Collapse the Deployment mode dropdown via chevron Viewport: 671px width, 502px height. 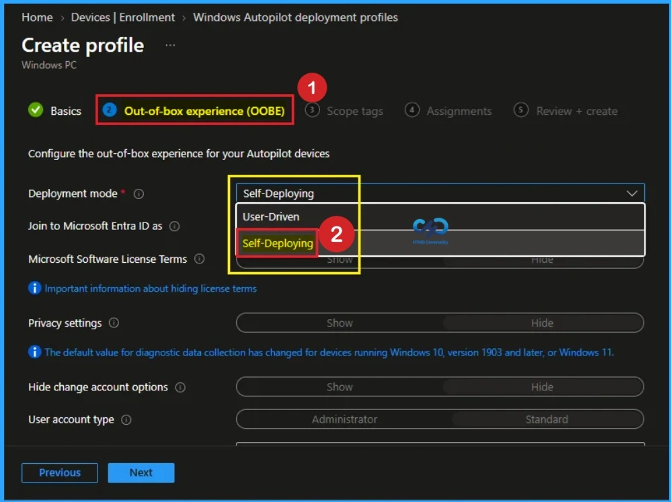click(631, 194)
